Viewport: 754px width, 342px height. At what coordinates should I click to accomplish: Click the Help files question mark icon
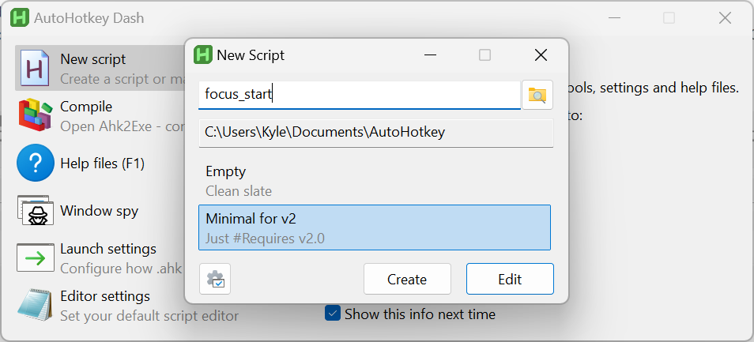pos(34,164)
